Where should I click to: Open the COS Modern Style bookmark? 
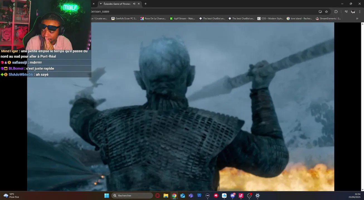pyautogui.click(x=270, y=19)
